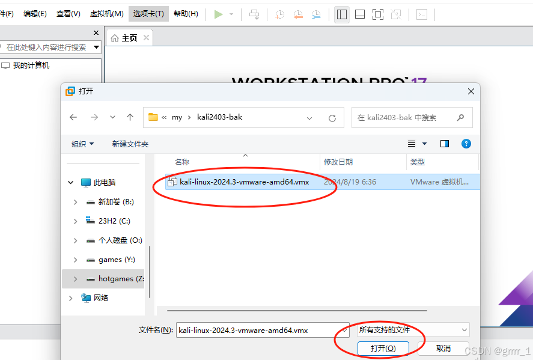
Task: Expand the 新加卷 (B:) drive node
Action: [x=76, y=203]
